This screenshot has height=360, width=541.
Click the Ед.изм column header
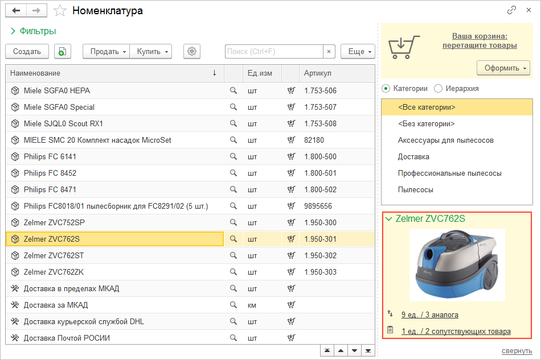[x=262, y=73]
